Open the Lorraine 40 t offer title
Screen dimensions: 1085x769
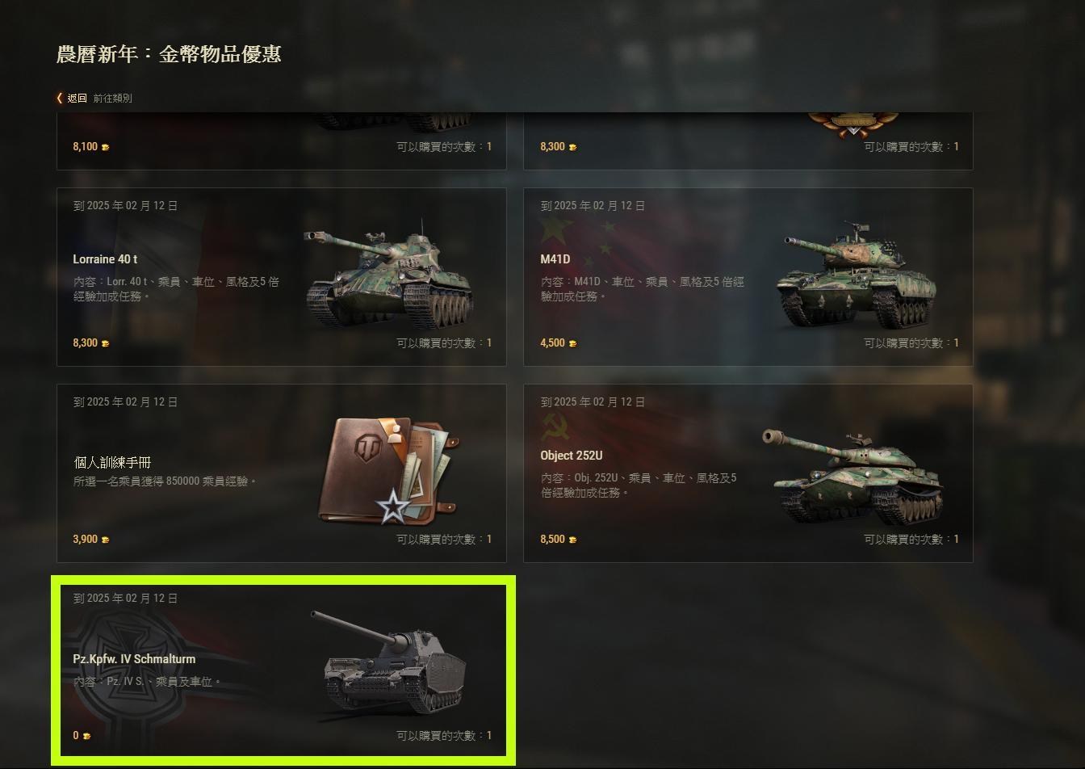click(x=105, y=259)
